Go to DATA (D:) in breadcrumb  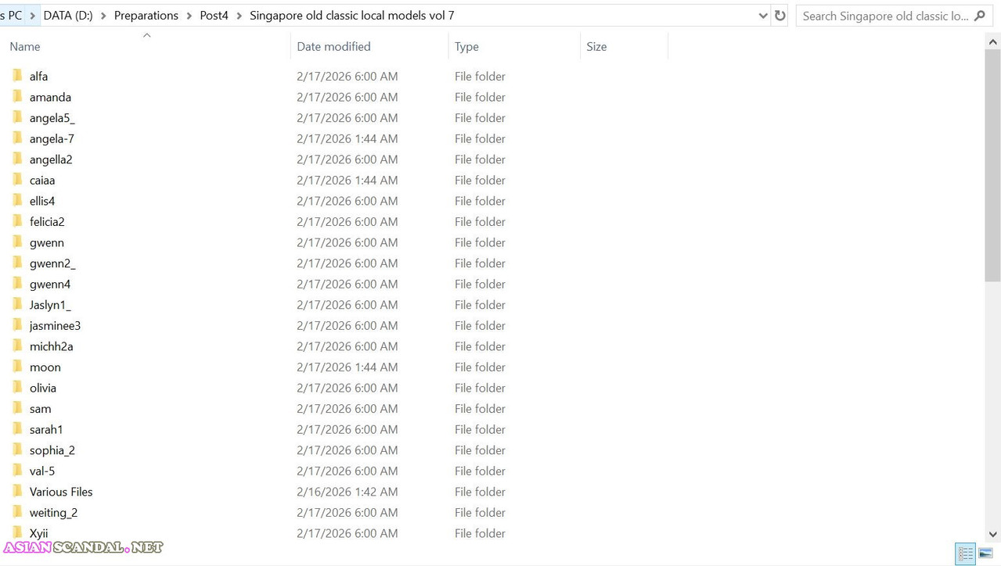coord(68,16)
